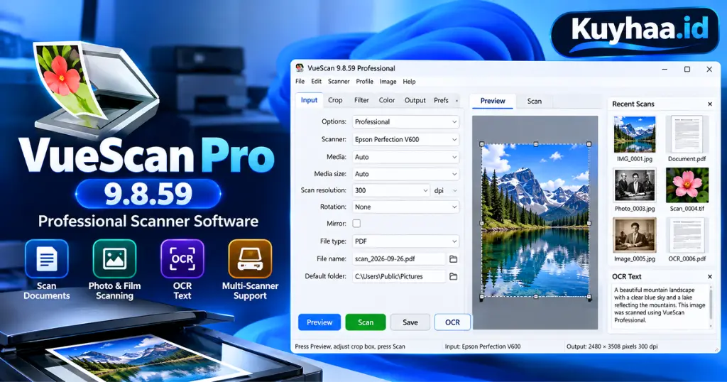Toggle the Mirror checkbox
Screen dimensions: 727x382
[x=356, y=224]
